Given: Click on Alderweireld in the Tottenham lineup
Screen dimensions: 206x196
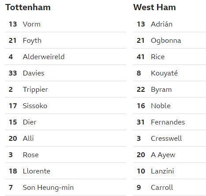Looking at the screenshot, I should click(44, 57).
